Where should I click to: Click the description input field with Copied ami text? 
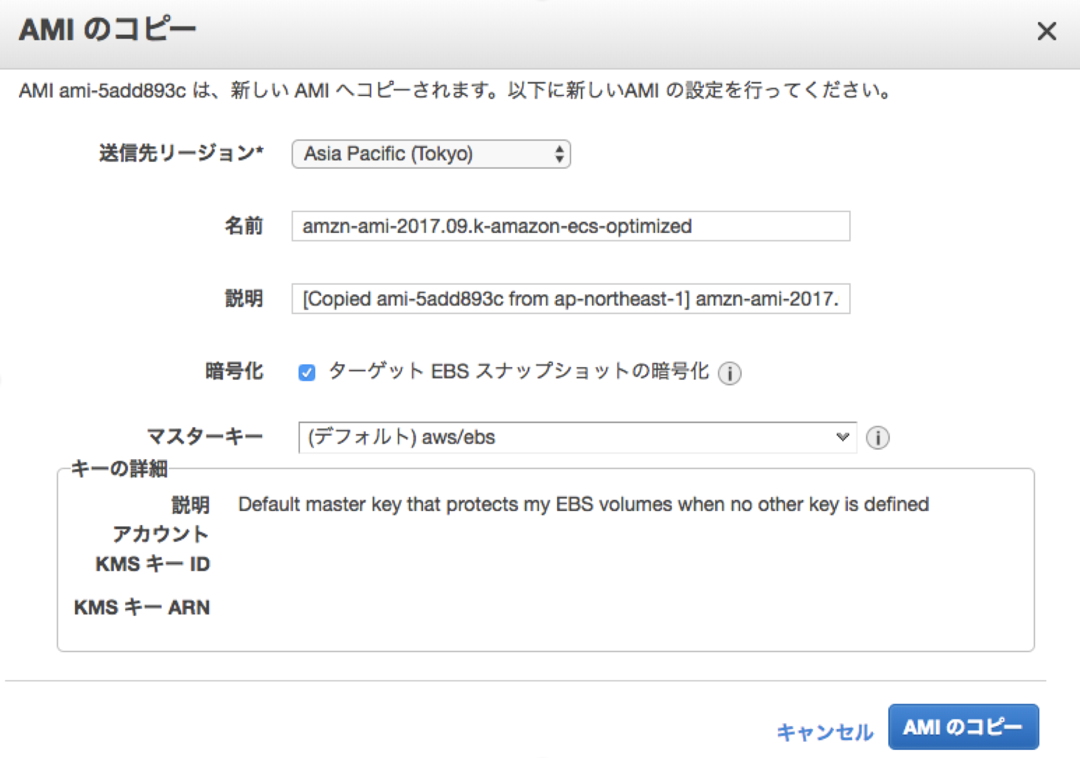(571, 299)
